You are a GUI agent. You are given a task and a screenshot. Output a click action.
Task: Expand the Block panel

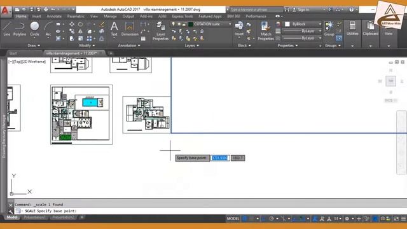point(244,45)
